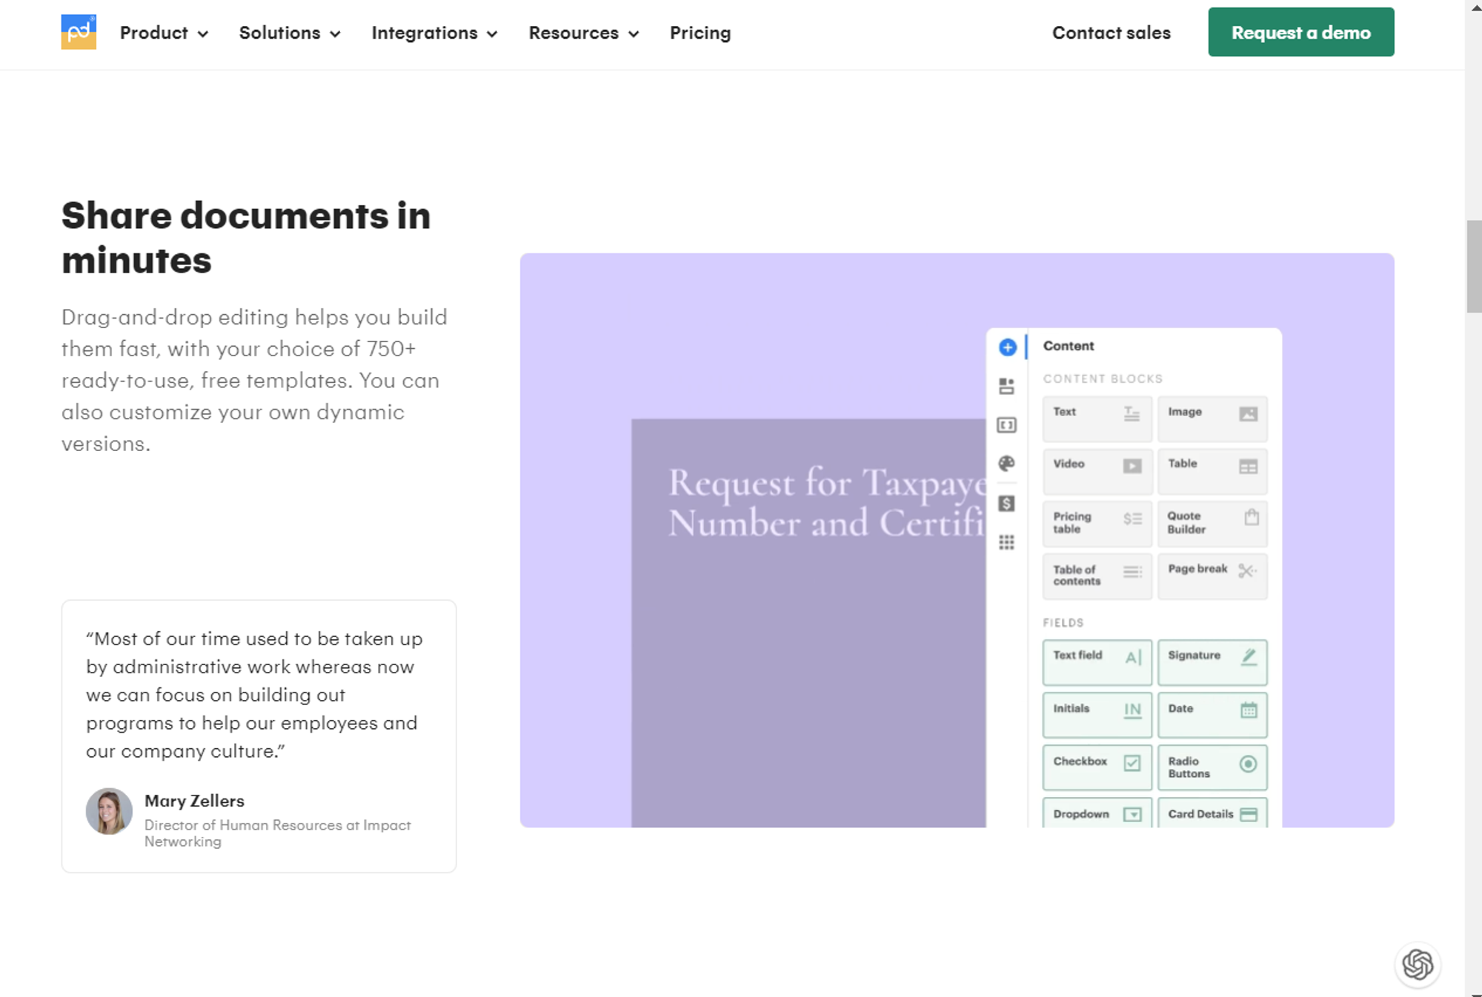Viewport: 1482px width, 997px height.
Task: Add a Radio Buttons field block
Action: click(1212, 767)
